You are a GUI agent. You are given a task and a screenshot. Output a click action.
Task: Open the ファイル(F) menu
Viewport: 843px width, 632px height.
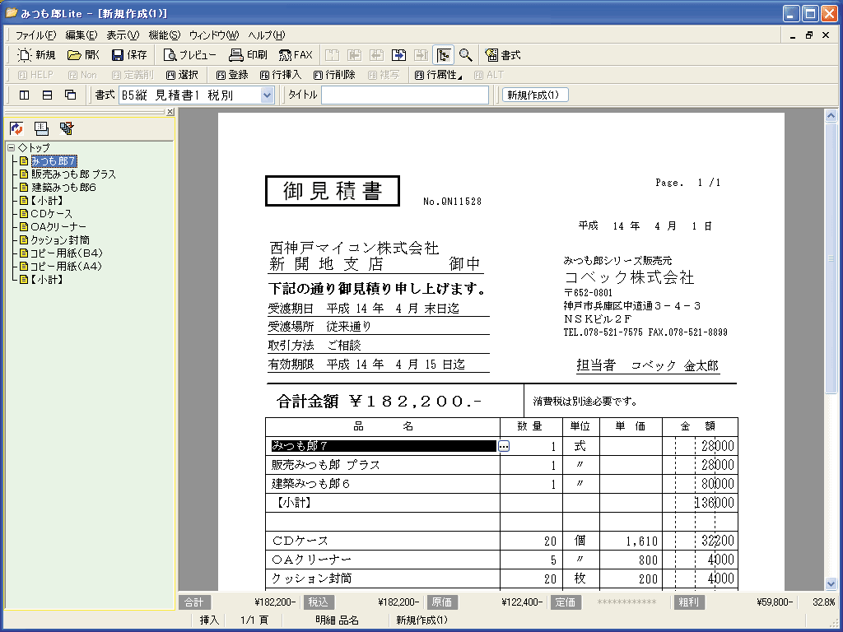[35, 35]
